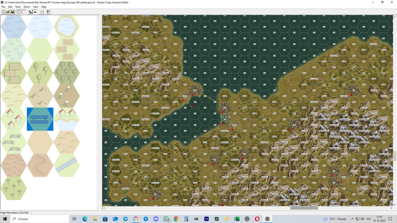Select the hedged fields bocage terrain tile

tap(14, 73)
